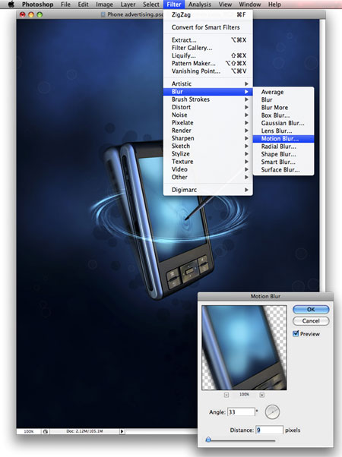Expand the Digimarc submenu
The image size is (342, 457).
pyautogui.click(x=208, y=190)
